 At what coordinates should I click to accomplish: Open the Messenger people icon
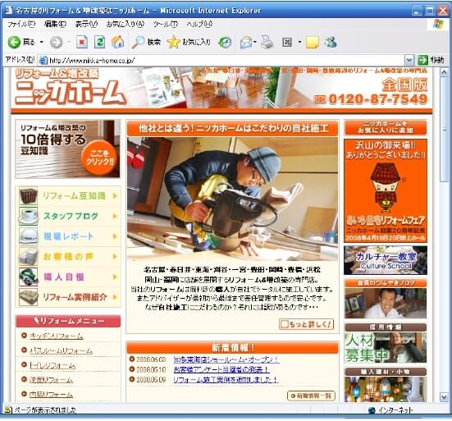(331, 42)
